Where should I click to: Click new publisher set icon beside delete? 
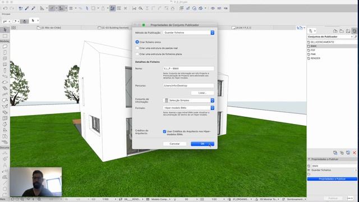click(x=348, y=153)
